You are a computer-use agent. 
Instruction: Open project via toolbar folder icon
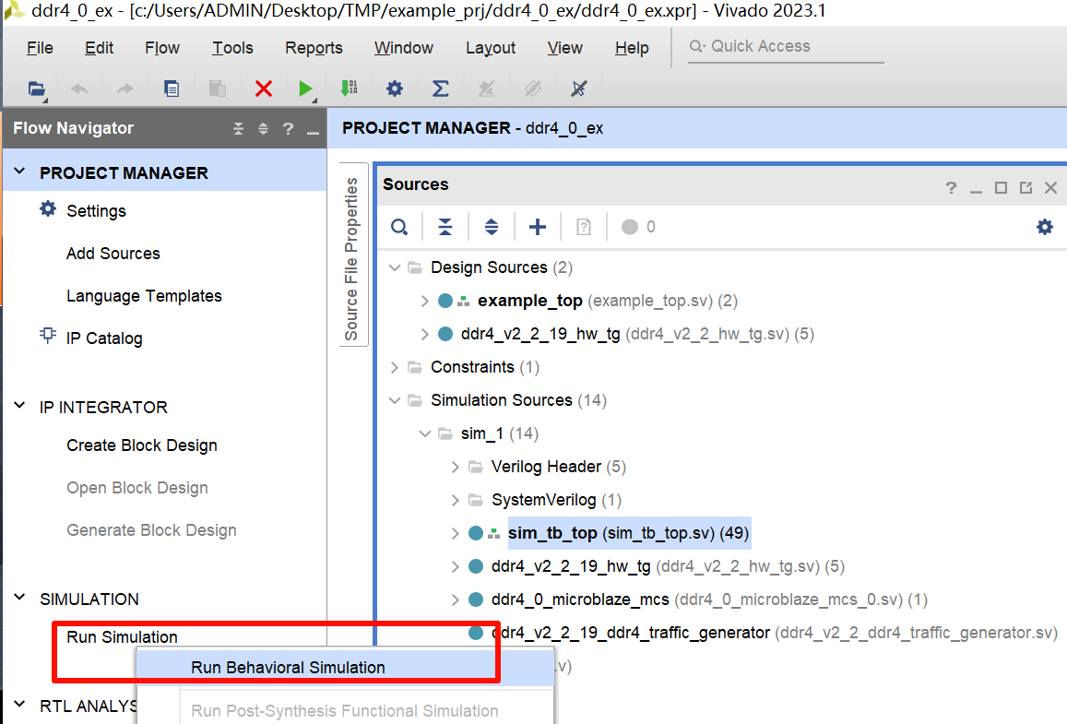36,89
